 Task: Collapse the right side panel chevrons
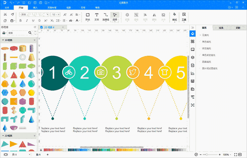coord(193,28)
